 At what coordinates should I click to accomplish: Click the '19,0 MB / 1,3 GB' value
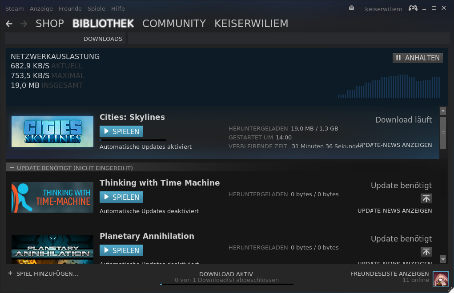314,129
